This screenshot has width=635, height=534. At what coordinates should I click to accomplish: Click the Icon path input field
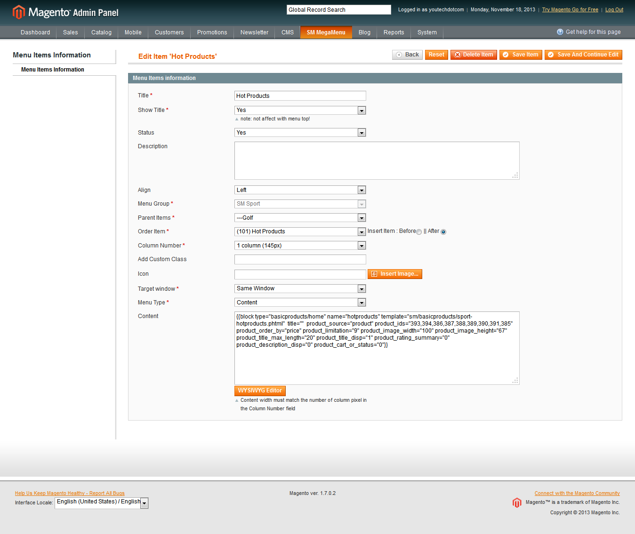[300, 274]
